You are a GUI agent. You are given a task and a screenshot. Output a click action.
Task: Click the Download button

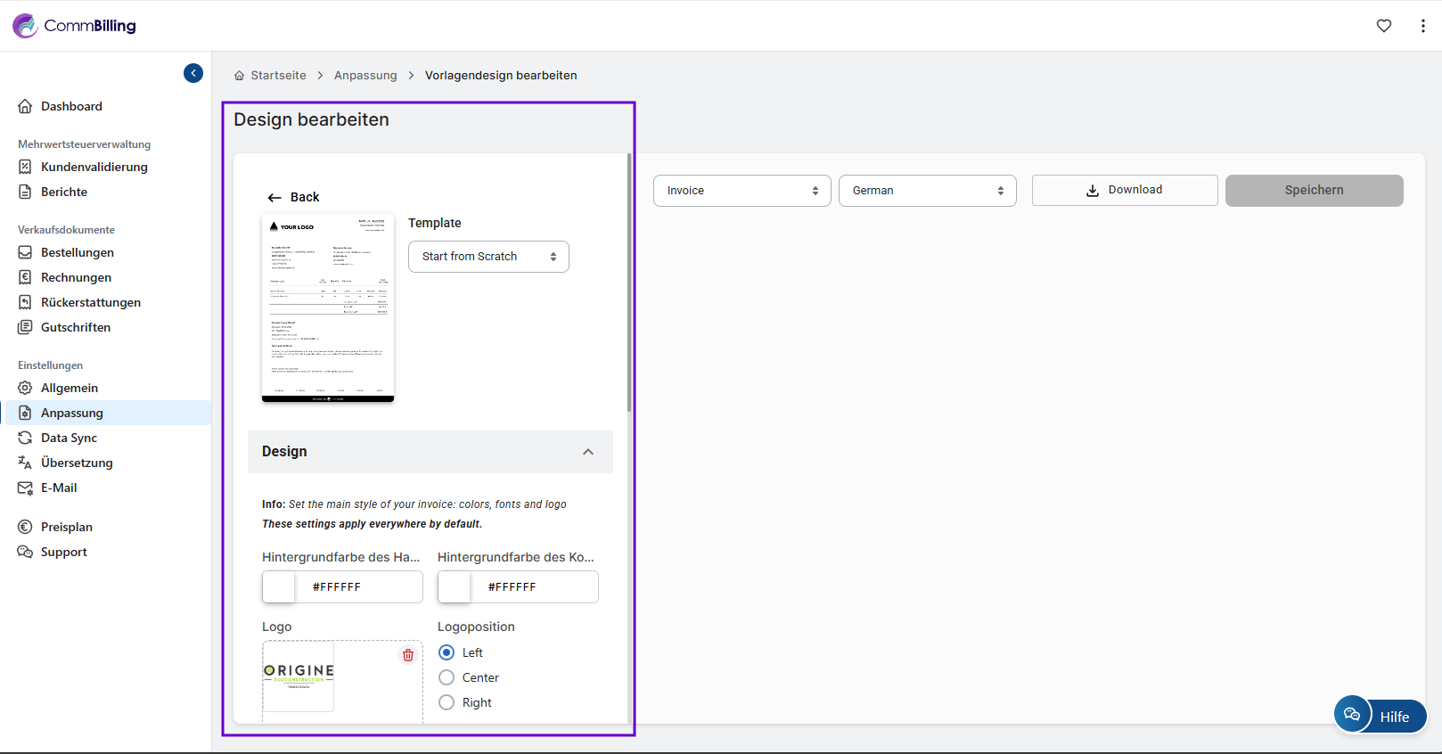(1124, 190)
